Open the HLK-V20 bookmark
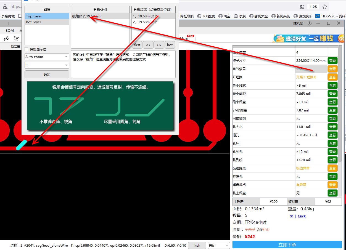This screenshot has width=346, height=250. 330,16
